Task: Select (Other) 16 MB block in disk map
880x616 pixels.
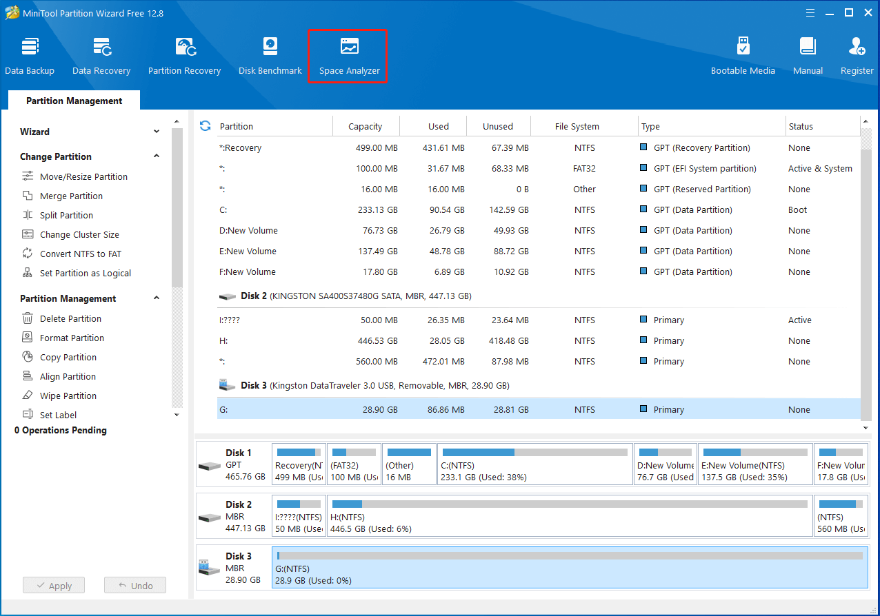Action: tap(409, 464)
